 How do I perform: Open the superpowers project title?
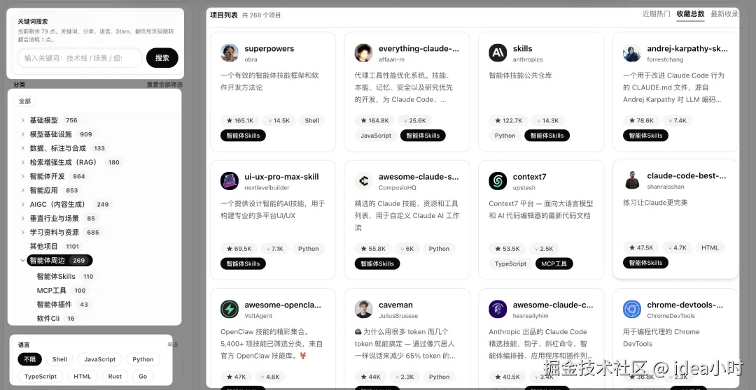[269, 49]
